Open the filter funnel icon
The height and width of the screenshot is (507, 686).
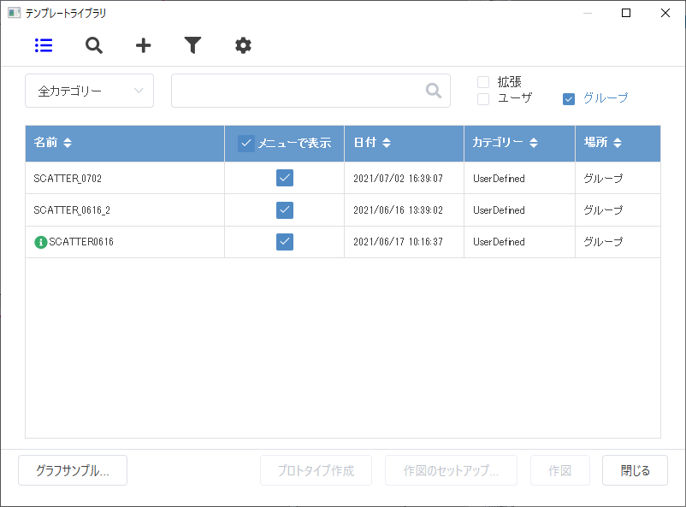tap(192, 45)
